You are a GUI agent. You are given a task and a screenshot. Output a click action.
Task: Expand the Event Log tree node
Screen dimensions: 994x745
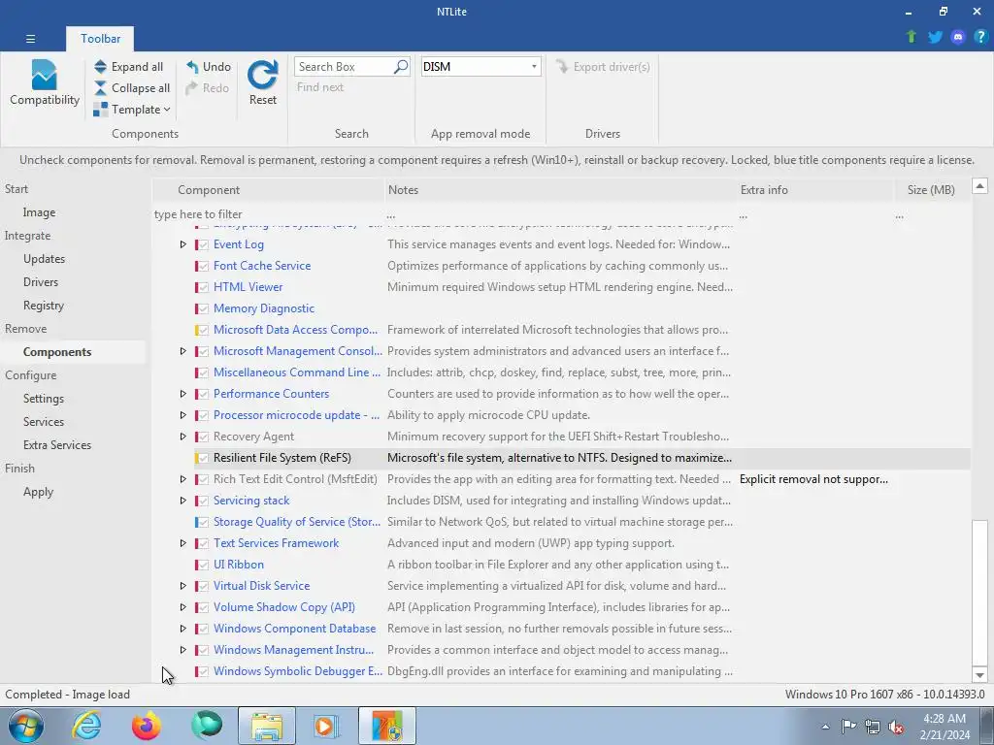click(x=182, y=244)
